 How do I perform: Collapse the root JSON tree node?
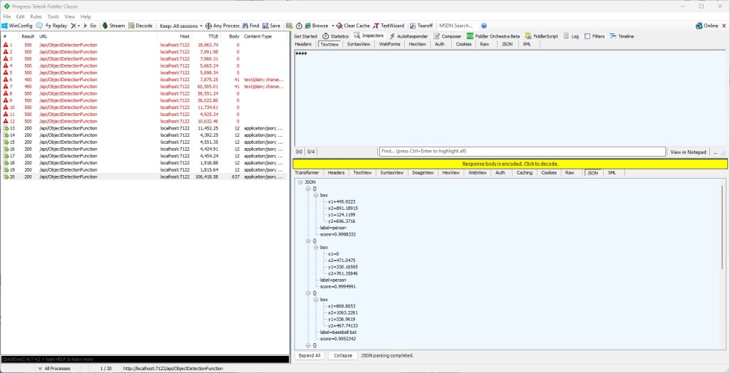[300, 182]
